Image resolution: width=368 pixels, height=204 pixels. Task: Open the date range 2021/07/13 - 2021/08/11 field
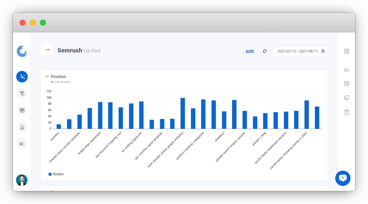pyautogui.click(x=301, y=51)
